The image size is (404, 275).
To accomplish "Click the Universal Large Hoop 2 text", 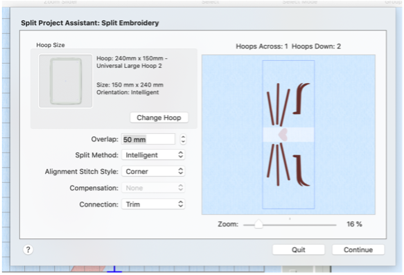I will point(129,66).
